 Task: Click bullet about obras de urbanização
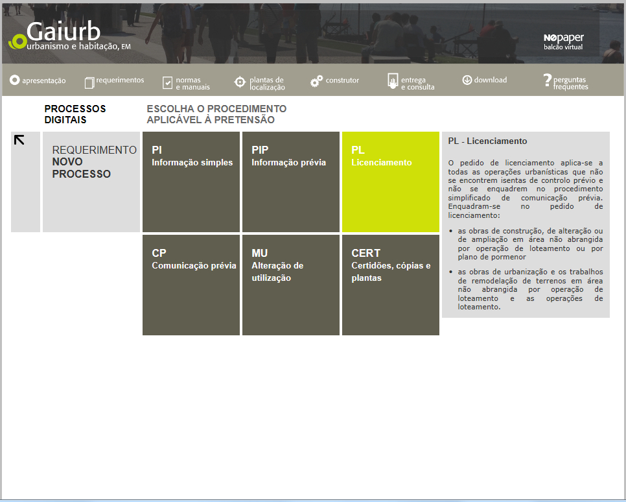[530, 289]
